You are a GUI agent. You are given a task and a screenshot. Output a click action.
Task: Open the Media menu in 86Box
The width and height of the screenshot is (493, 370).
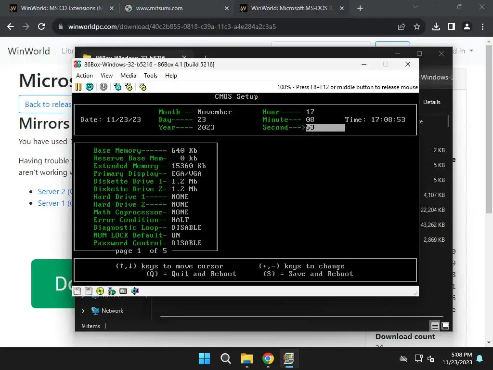click(x=128, y=76)
